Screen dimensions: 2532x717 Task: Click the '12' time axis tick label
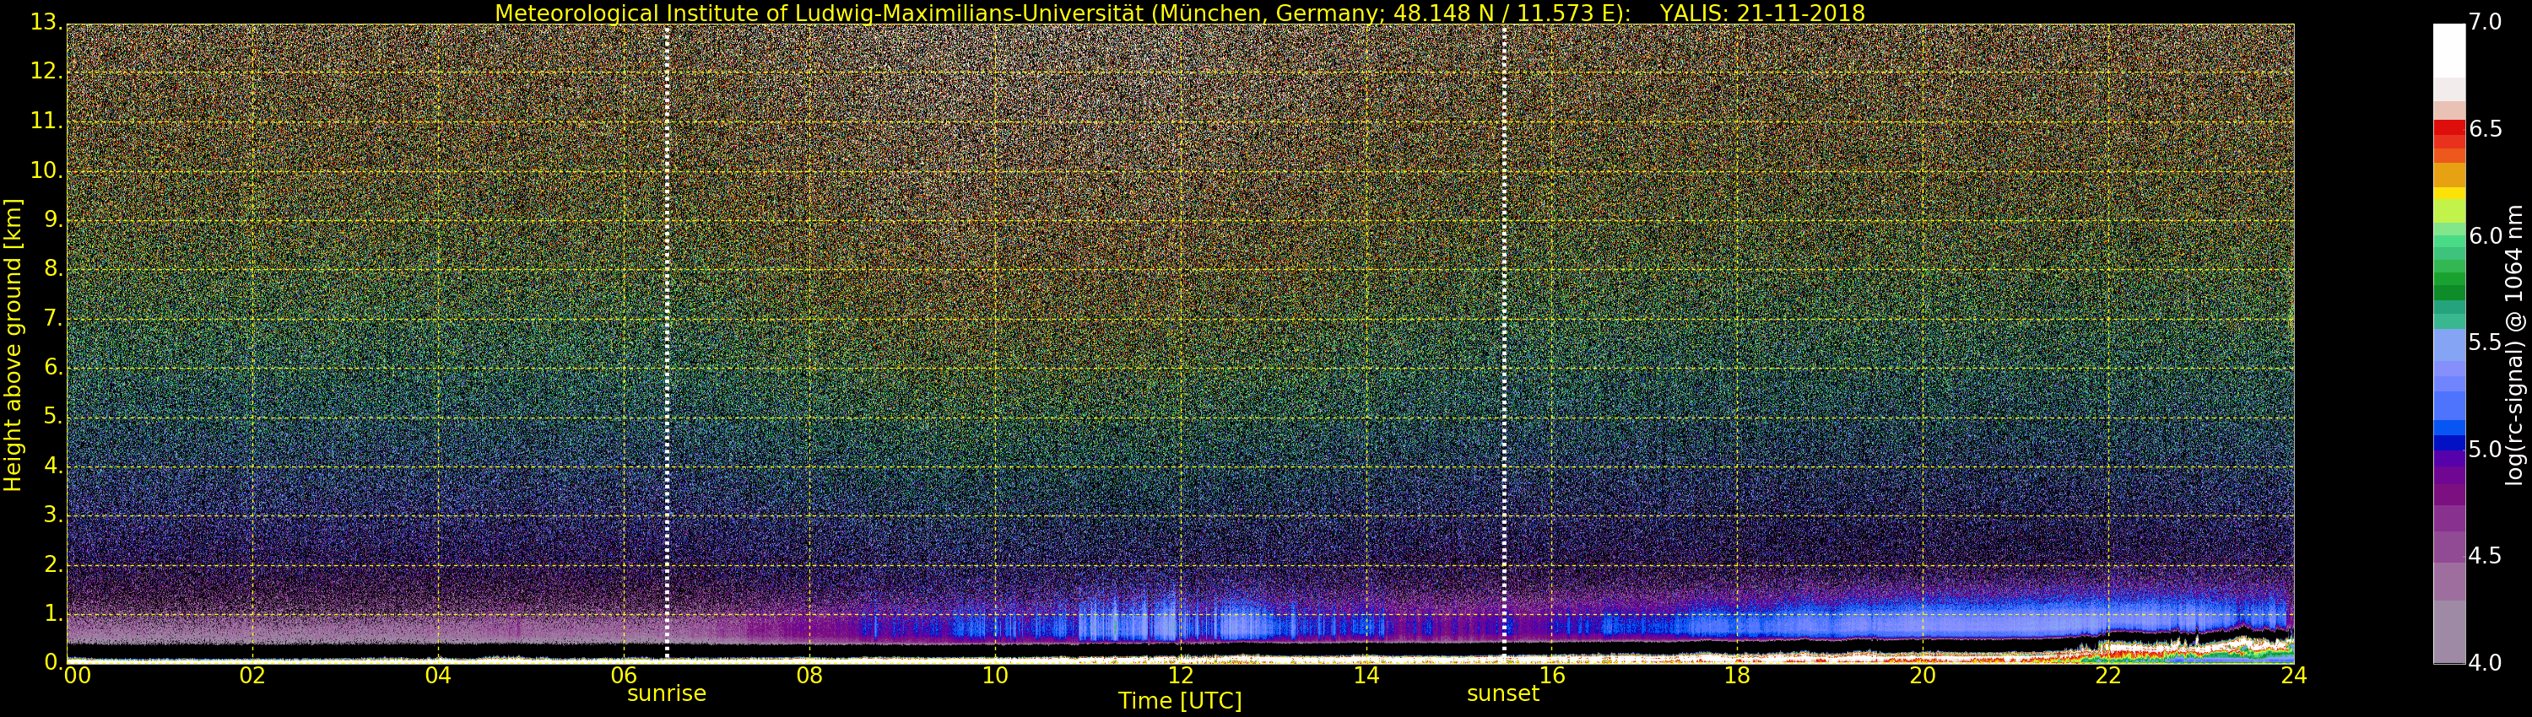pos(1182,675)
